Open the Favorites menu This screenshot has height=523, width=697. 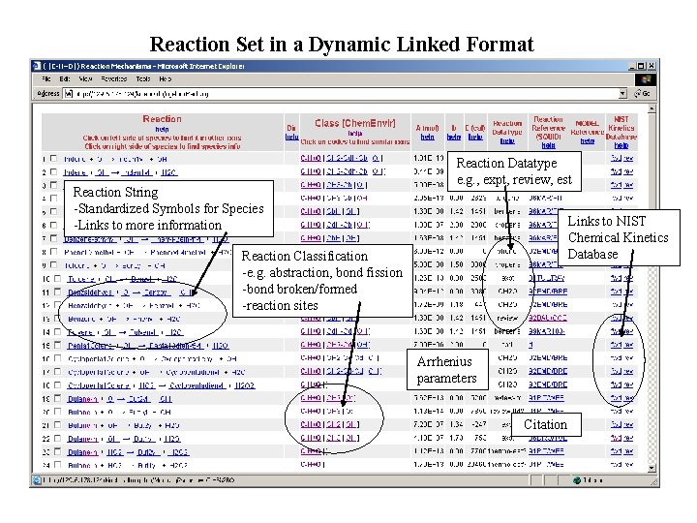114,78
